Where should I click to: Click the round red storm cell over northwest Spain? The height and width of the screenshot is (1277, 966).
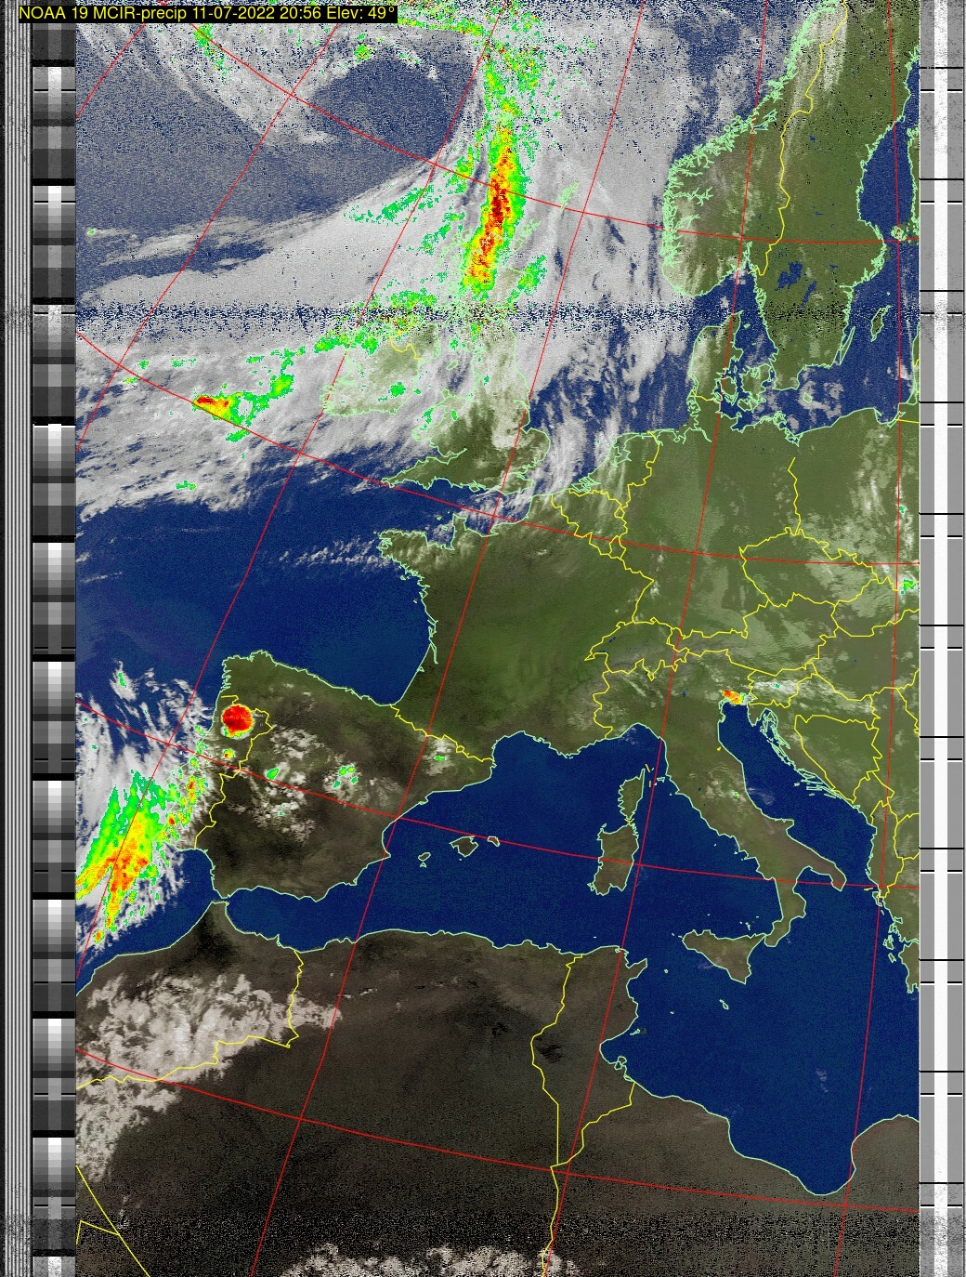(x=237, y=719)
